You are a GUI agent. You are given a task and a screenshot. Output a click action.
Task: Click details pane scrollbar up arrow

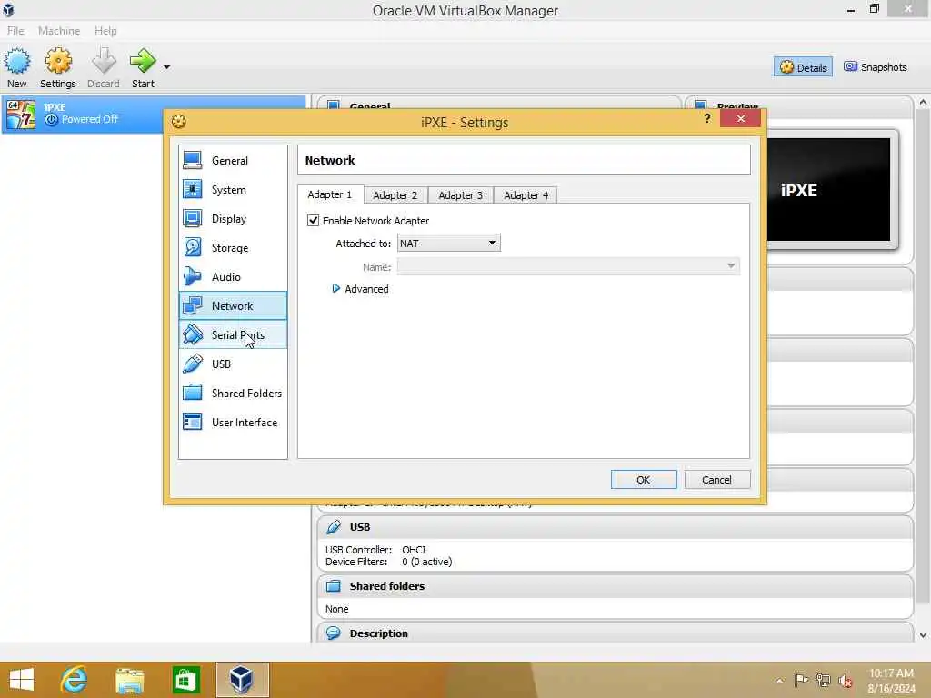[924, 102]
